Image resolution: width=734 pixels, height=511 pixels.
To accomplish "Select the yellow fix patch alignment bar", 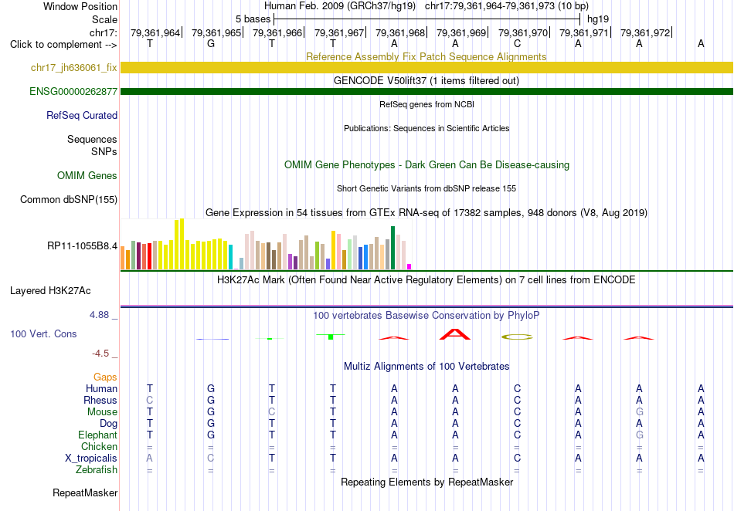I will pyautogui.click(x=426, y=67).
